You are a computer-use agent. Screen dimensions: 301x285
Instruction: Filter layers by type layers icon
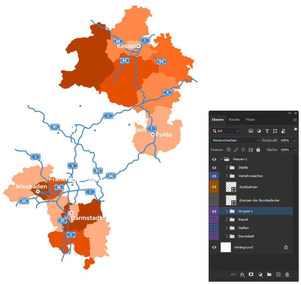pos(267,131)
